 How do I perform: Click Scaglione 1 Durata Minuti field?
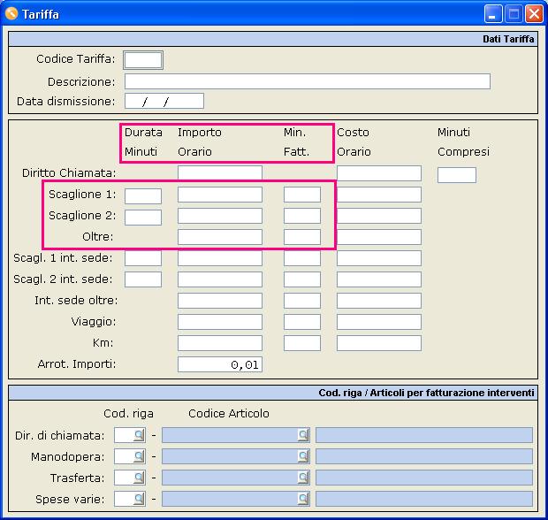[143, 196]
